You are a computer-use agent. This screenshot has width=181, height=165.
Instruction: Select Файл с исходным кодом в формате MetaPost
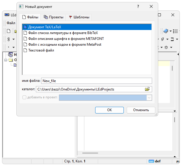coord(87,45)
